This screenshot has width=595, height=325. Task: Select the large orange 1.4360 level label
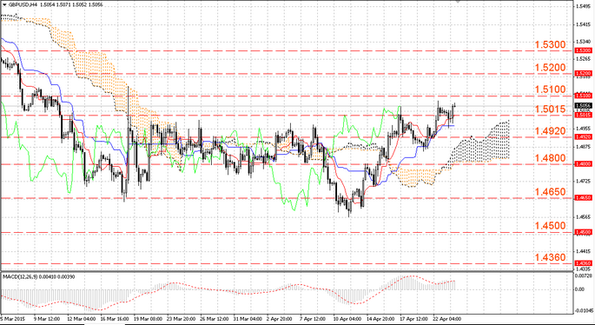click(550, 257)
